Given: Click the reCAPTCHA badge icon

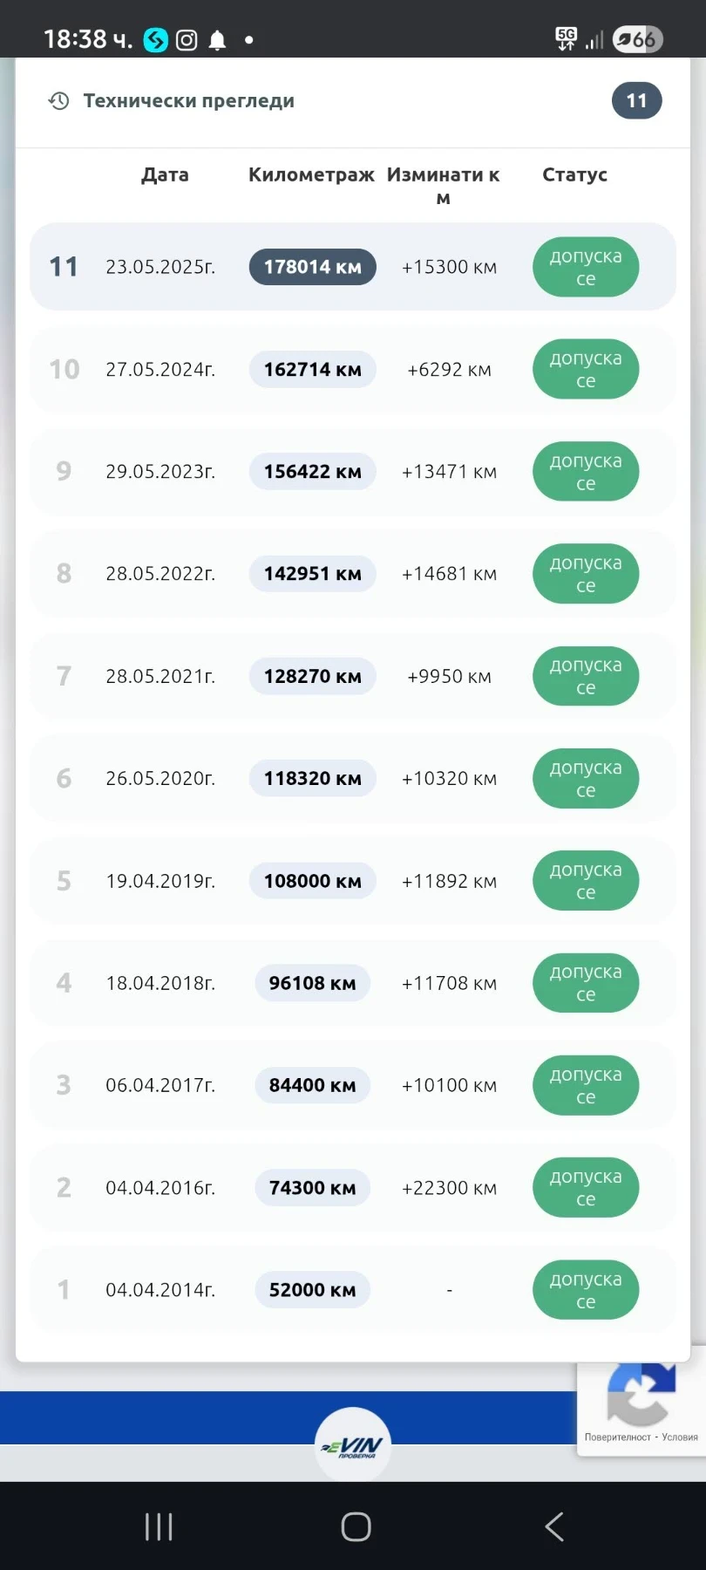Looking at the screenshot, I should point(641,1392).
